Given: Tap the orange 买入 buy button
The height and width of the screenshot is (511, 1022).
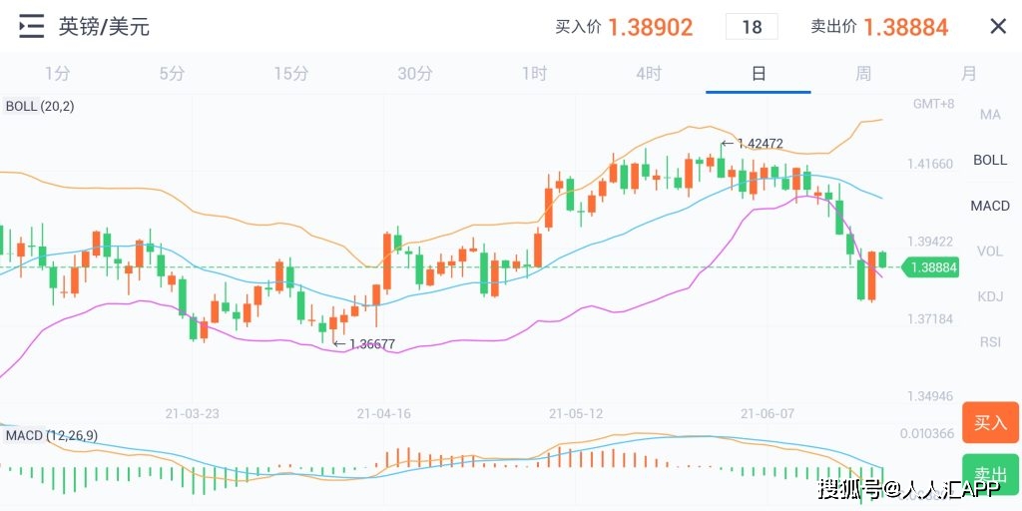Looking at the screenshot, I should click(991, 422).
